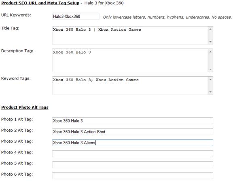Click the Keyword Tags label text

(x=16, y=78)
